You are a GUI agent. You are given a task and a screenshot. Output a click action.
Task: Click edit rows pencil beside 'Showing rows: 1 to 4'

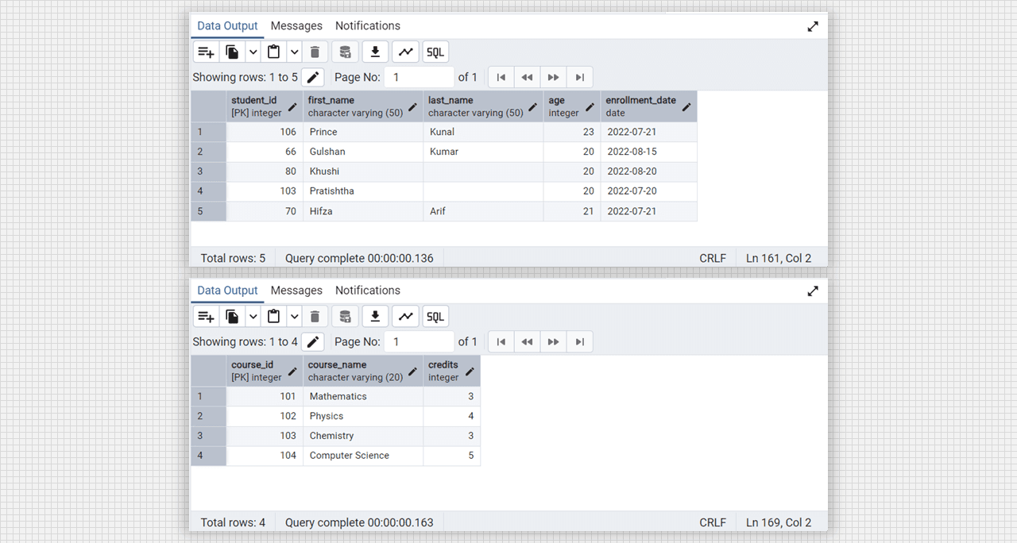[x=313, y=341]
